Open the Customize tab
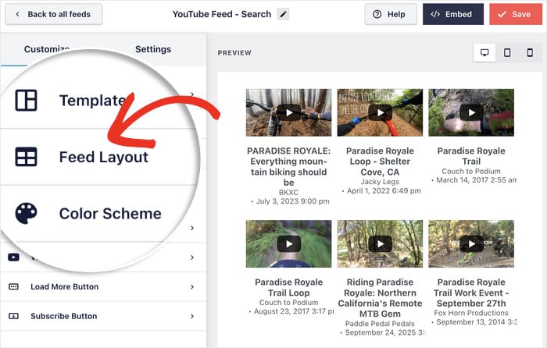 (47, 49)
